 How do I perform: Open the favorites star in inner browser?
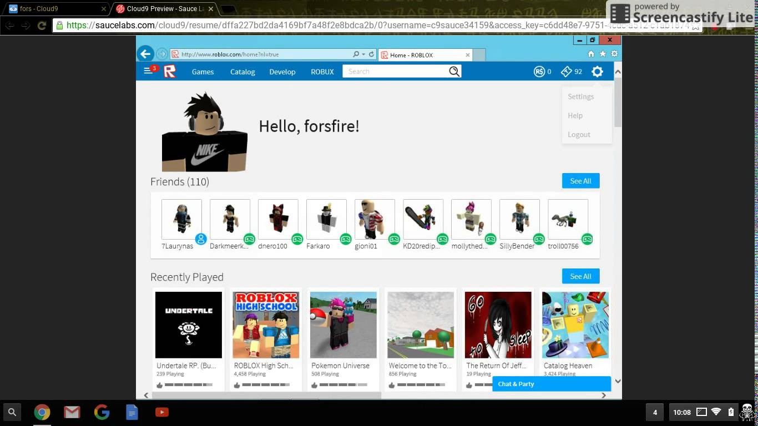pyautogui.click(x=603, y=54)
